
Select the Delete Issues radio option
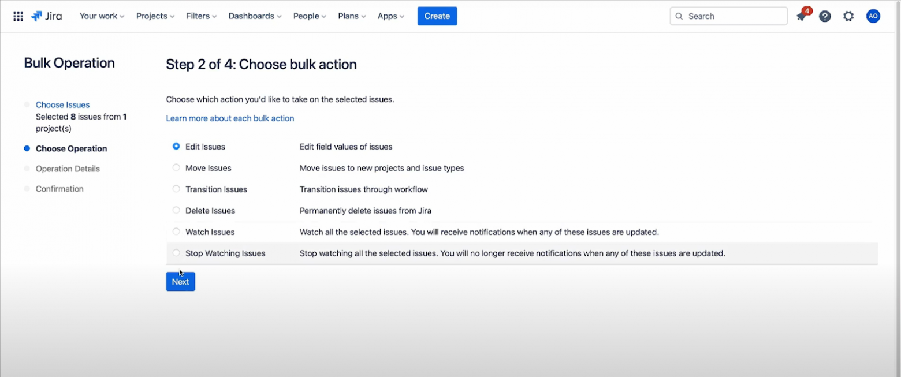tap(176, 211)
